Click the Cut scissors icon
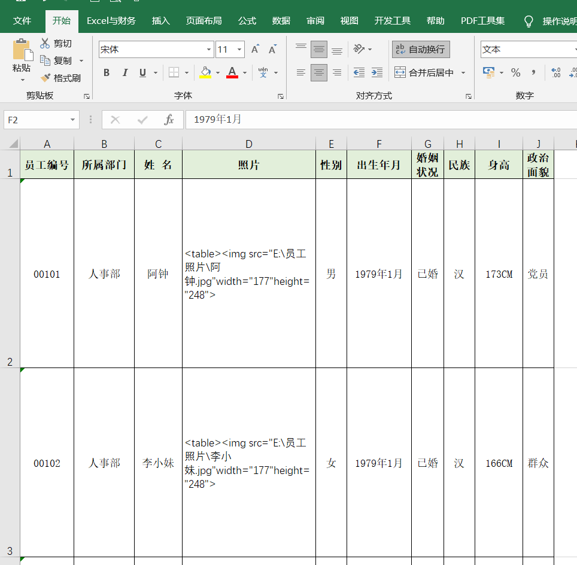 tap(45, 44)
